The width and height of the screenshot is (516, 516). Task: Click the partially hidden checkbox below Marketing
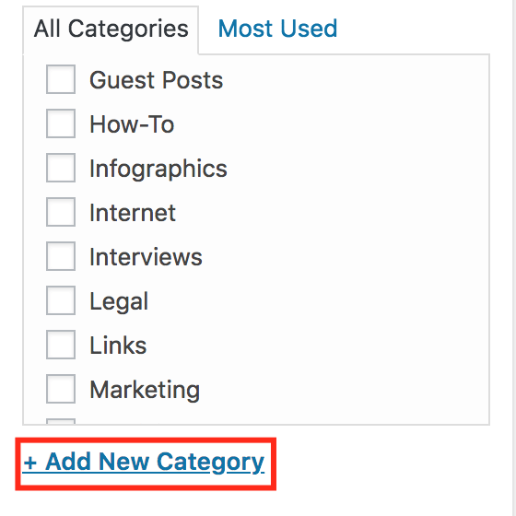(61, 421)
